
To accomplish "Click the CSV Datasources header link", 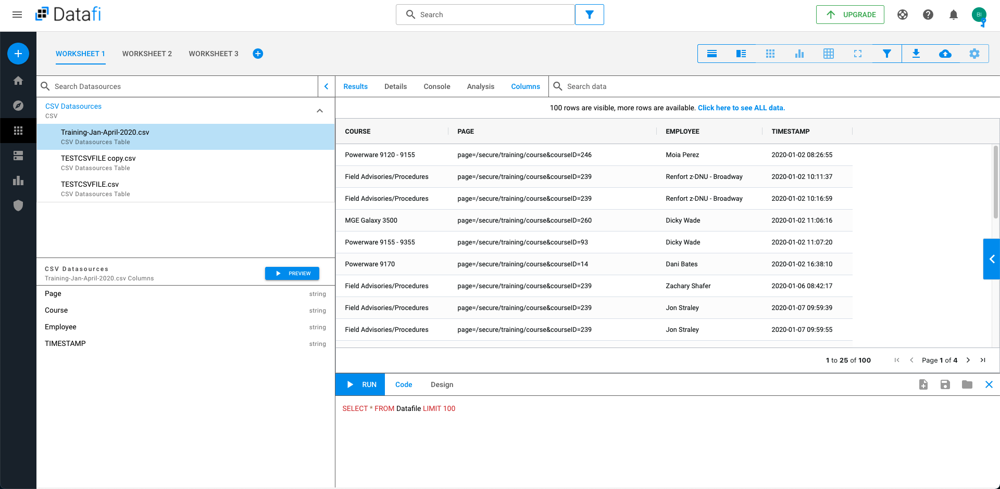I will (x=73, y=106).
